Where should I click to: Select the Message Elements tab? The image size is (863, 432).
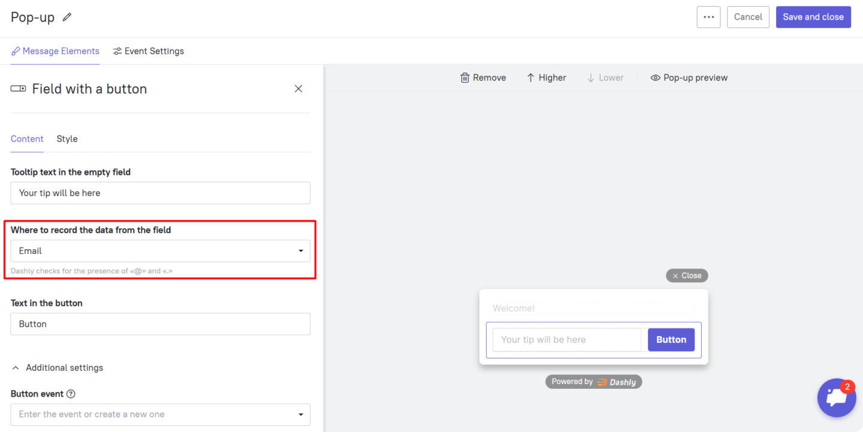[55, 52]
